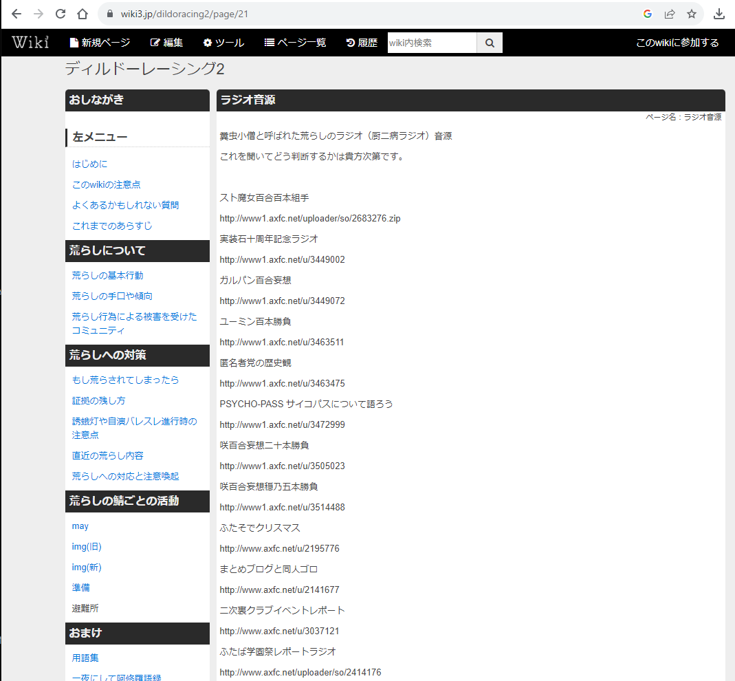Click the Wiki logo
This screenshot has height=681, width=735.
(x=30, y=43)
